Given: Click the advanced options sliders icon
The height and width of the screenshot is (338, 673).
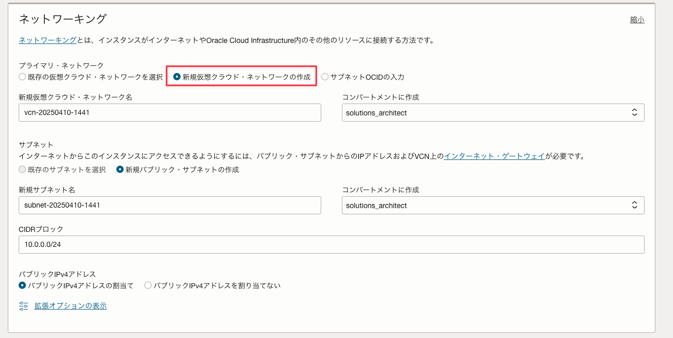Looking at the screenshot, I should [23, 306].
